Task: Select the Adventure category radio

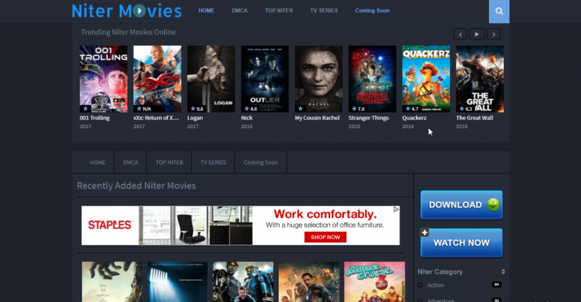Action: (420, 300)
